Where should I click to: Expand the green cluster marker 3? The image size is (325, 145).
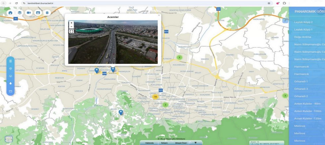(285, 96)
